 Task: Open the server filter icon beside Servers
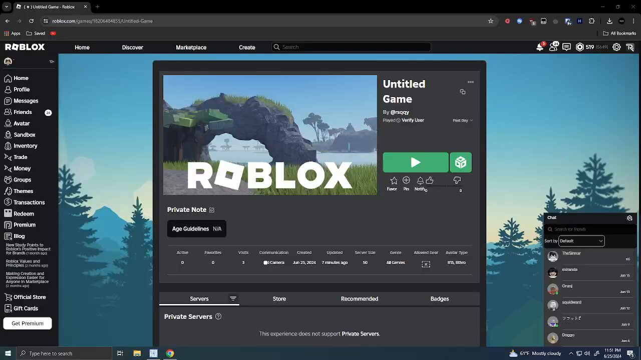[x=233, y=298]
